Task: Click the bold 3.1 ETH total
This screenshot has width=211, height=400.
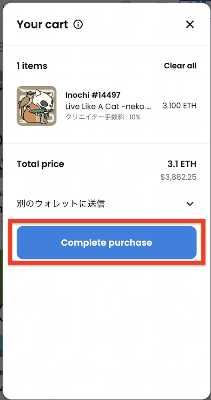Action: pos(182,164)
